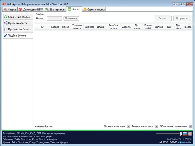Click the WeldApp logo in title bar

pyautogui.click(x=4, y=4)
